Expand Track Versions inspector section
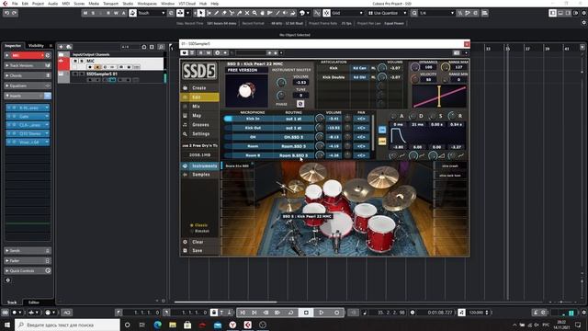 click(28, 65)
